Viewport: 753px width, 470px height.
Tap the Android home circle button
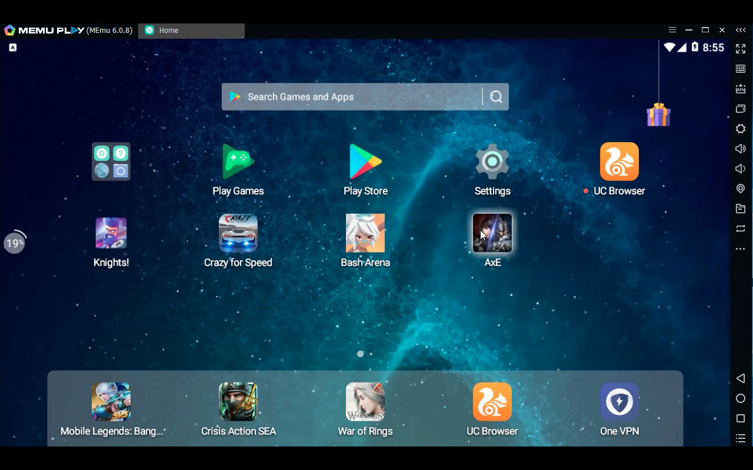[x=741, y=398]
